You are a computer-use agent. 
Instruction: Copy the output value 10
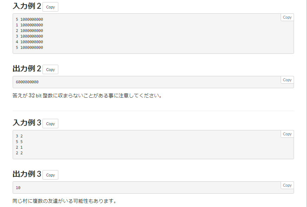pos(287,185)
